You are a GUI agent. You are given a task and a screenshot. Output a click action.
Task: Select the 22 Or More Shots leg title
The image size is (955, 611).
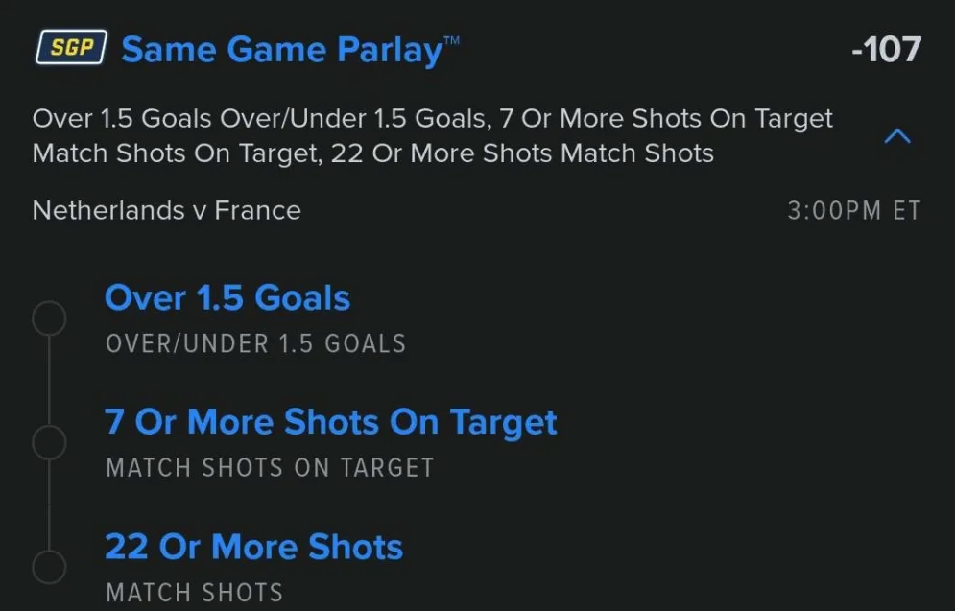point(253,548)
